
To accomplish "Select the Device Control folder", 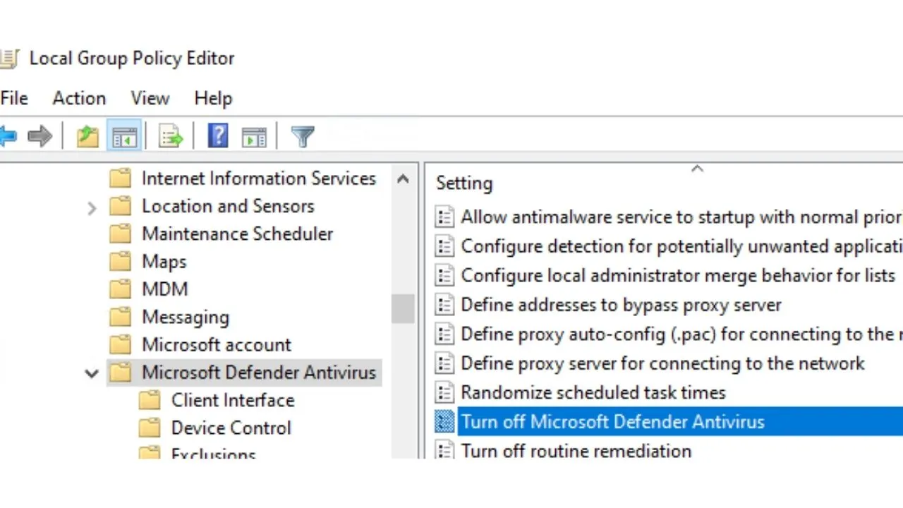I will tap(231, 428).
